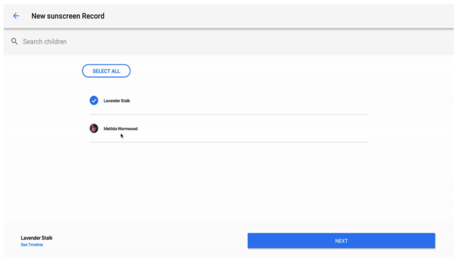This screenshot has width=458, height=262.
Task: Uncheck the Lavender Stalk checkmark
Action: point(94,100)
